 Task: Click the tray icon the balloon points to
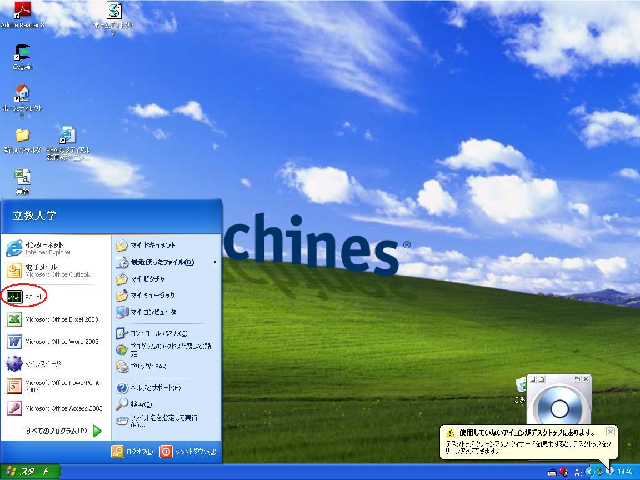[x=610, y=472]
